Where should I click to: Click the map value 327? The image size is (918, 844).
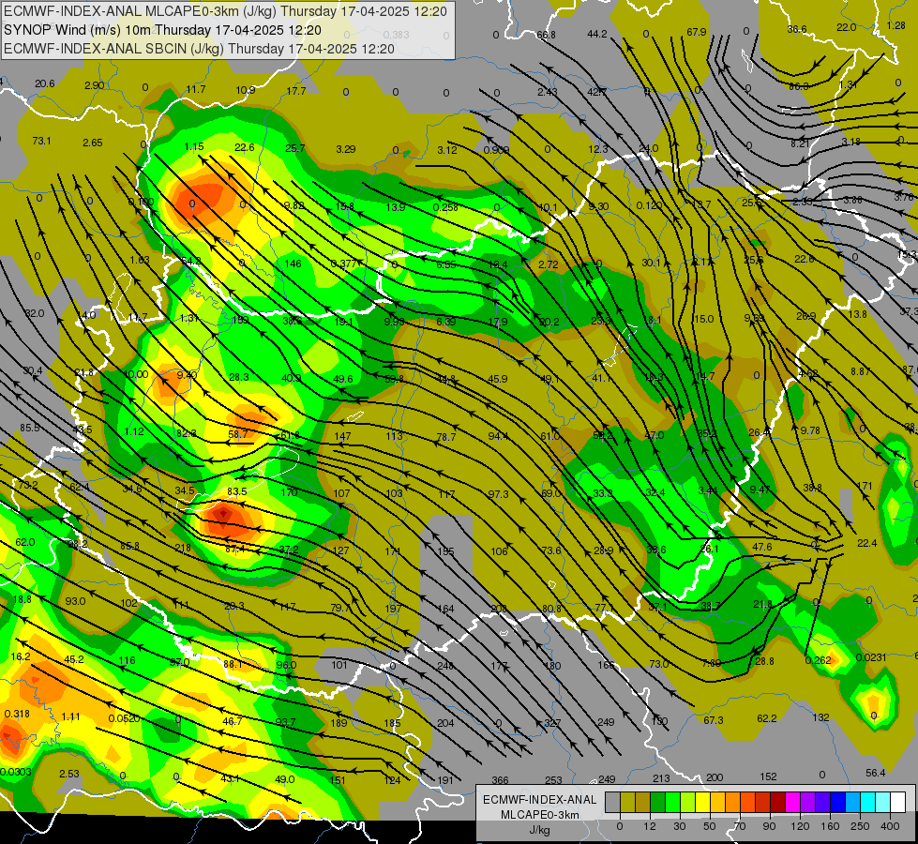(552, 723)
